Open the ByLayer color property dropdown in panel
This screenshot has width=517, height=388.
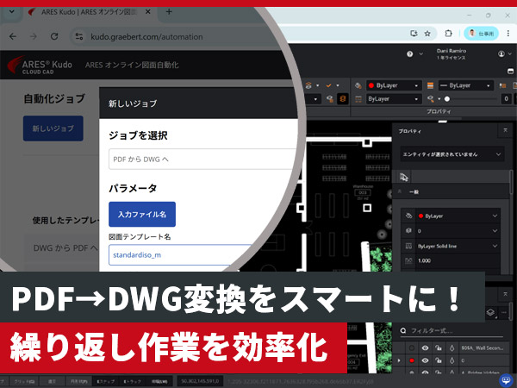click(458, 216)
